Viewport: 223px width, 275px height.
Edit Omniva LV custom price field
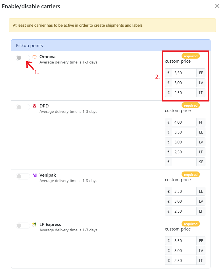(x=184, y=83)
